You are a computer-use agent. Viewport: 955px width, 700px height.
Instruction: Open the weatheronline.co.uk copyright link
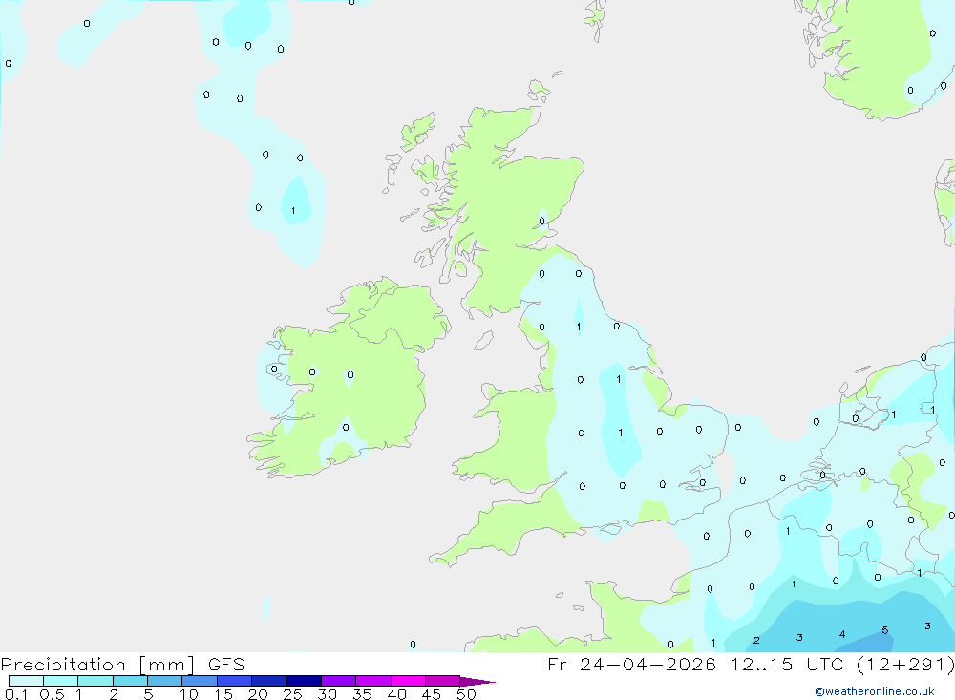click(875, 691)
